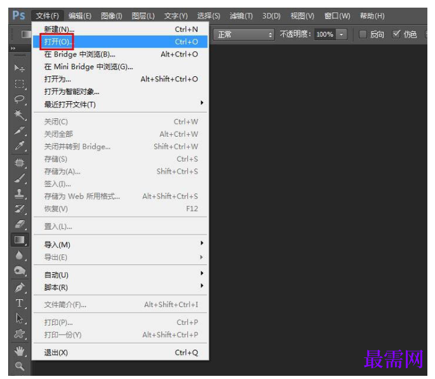Expand 导入(M) submenu
The image size is (435, 379).
(120, 245)
